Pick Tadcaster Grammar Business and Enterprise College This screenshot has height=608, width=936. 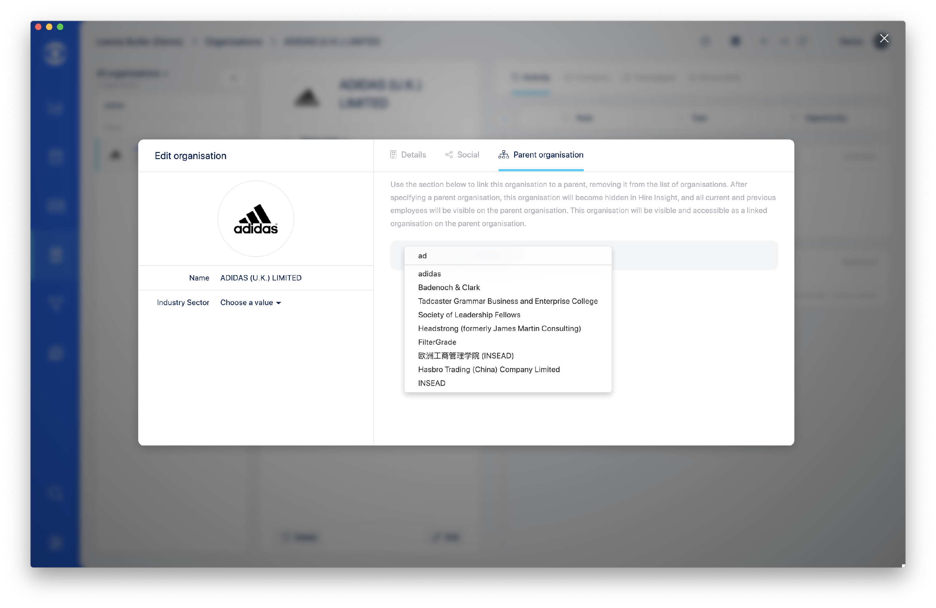point(507,301)
